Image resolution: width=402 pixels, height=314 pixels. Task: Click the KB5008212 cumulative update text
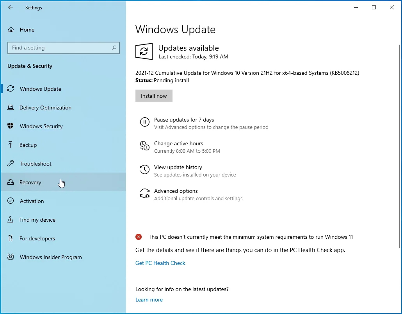247,73
